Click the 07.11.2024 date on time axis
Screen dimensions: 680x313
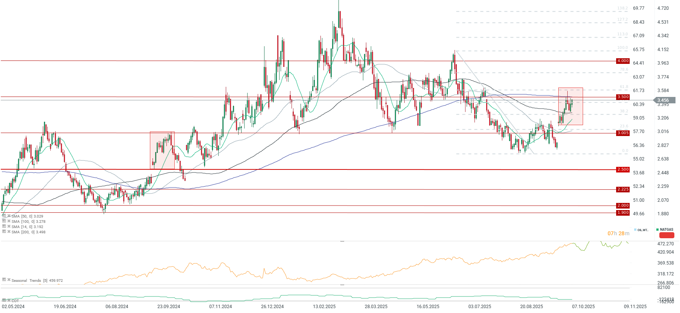coord(221,307)
